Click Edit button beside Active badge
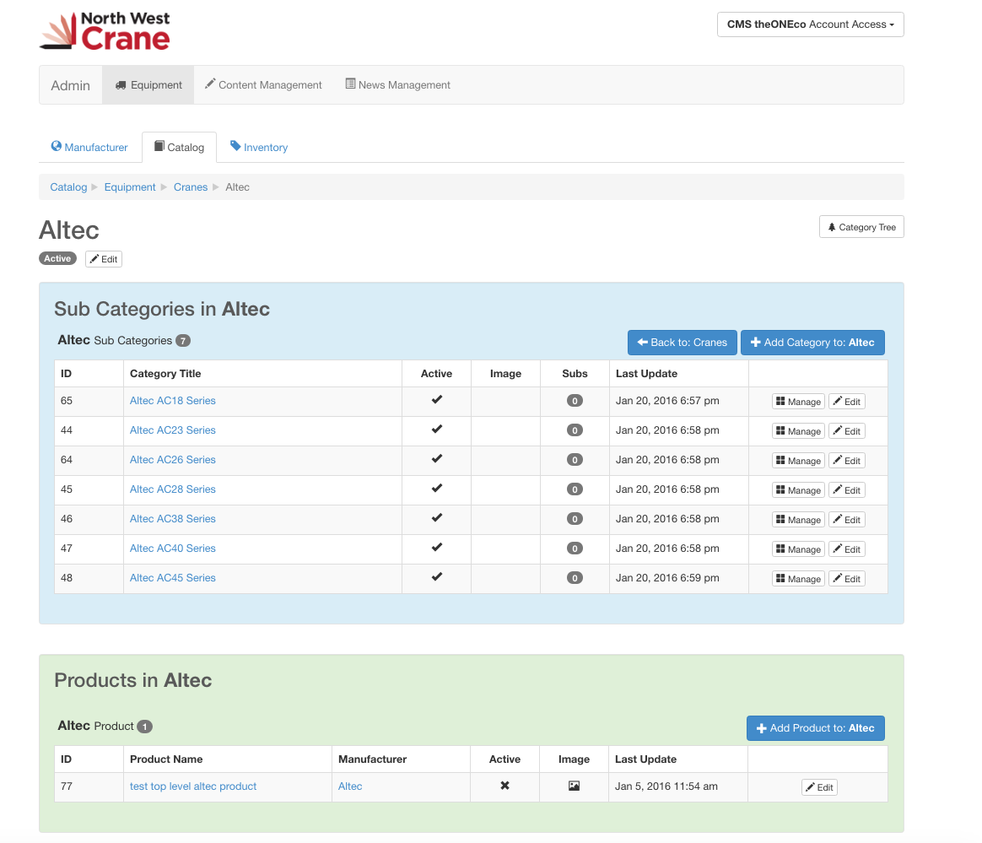 (104, 259)
